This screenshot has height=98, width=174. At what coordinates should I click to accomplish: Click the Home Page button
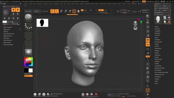pyautogui.click(x=28, y=11)
